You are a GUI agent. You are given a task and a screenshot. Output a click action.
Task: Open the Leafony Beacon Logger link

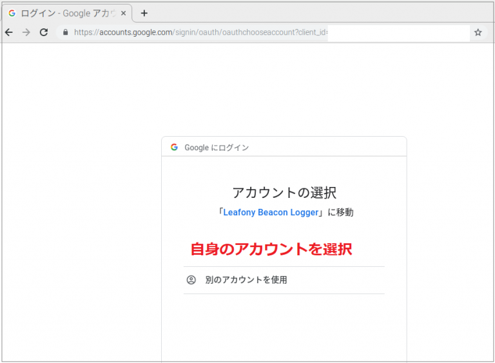tap(271, 212)
